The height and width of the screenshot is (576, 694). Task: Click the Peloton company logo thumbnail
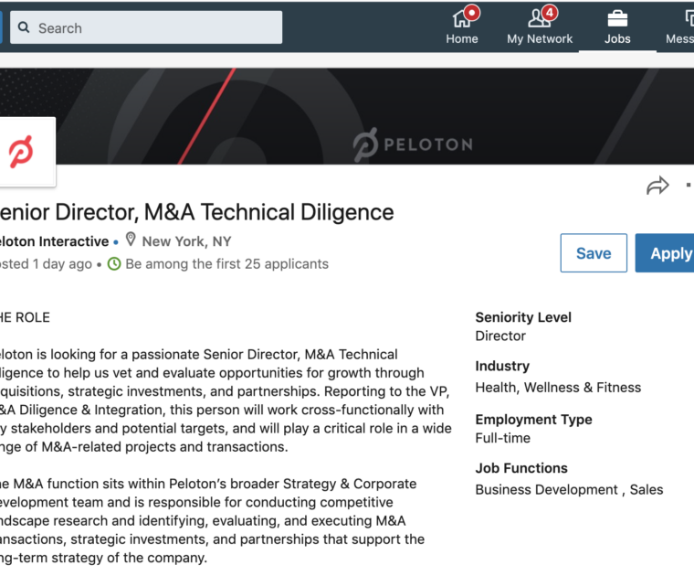pyautogui.click(x=21, y=152)
